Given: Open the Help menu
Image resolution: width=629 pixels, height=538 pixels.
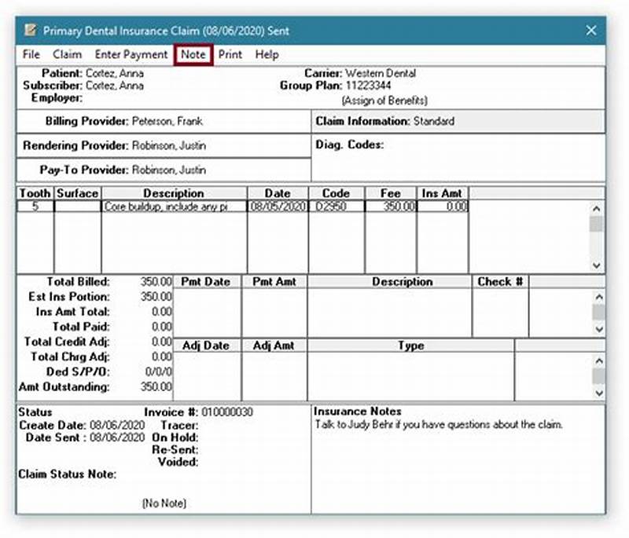Looking at the screenshot, I should (267, 55).
